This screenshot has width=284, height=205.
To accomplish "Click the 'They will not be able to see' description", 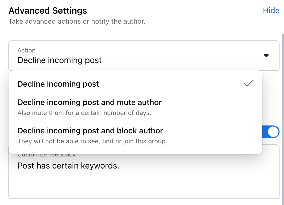I will click(92, 141).
